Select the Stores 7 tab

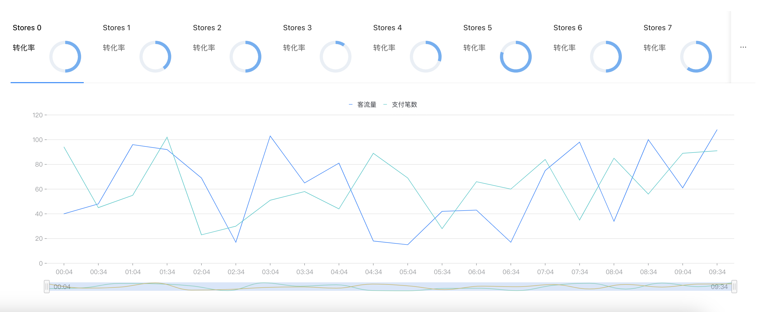point(678,47)
